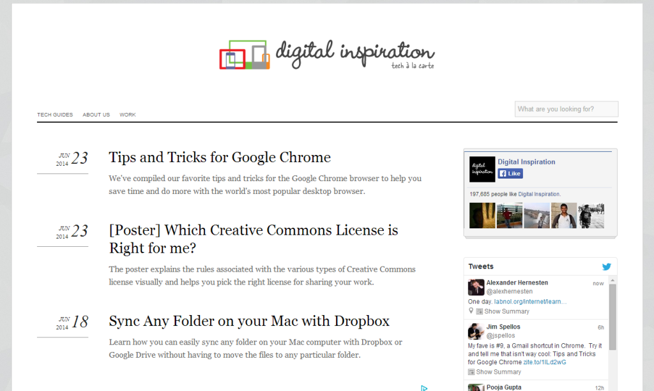Click the @alexhernesten handle

point(509,291)
